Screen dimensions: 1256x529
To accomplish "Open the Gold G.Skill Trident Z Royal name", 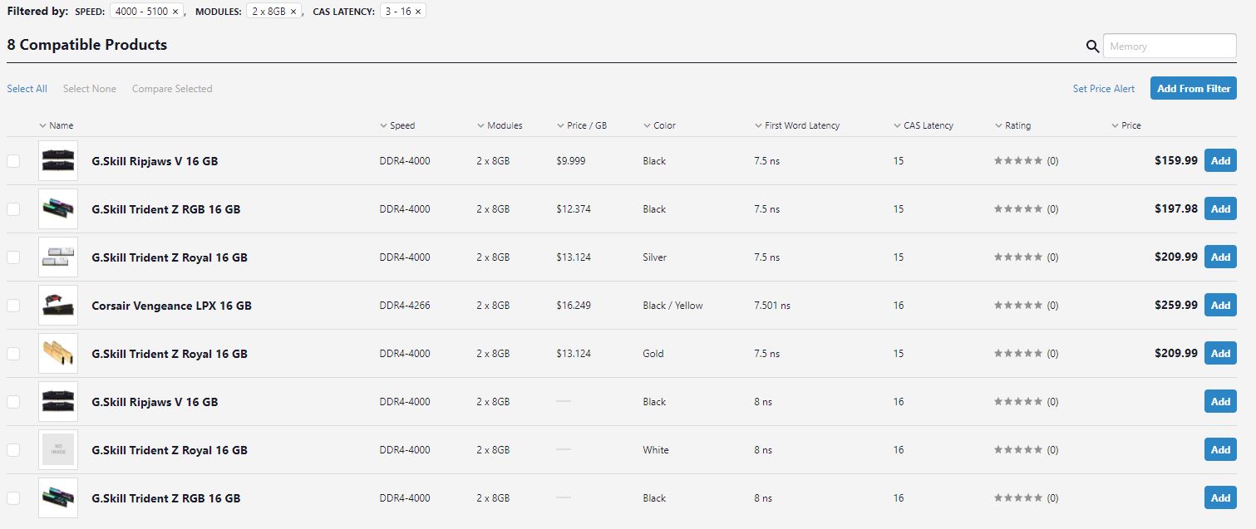I will 170,354.
